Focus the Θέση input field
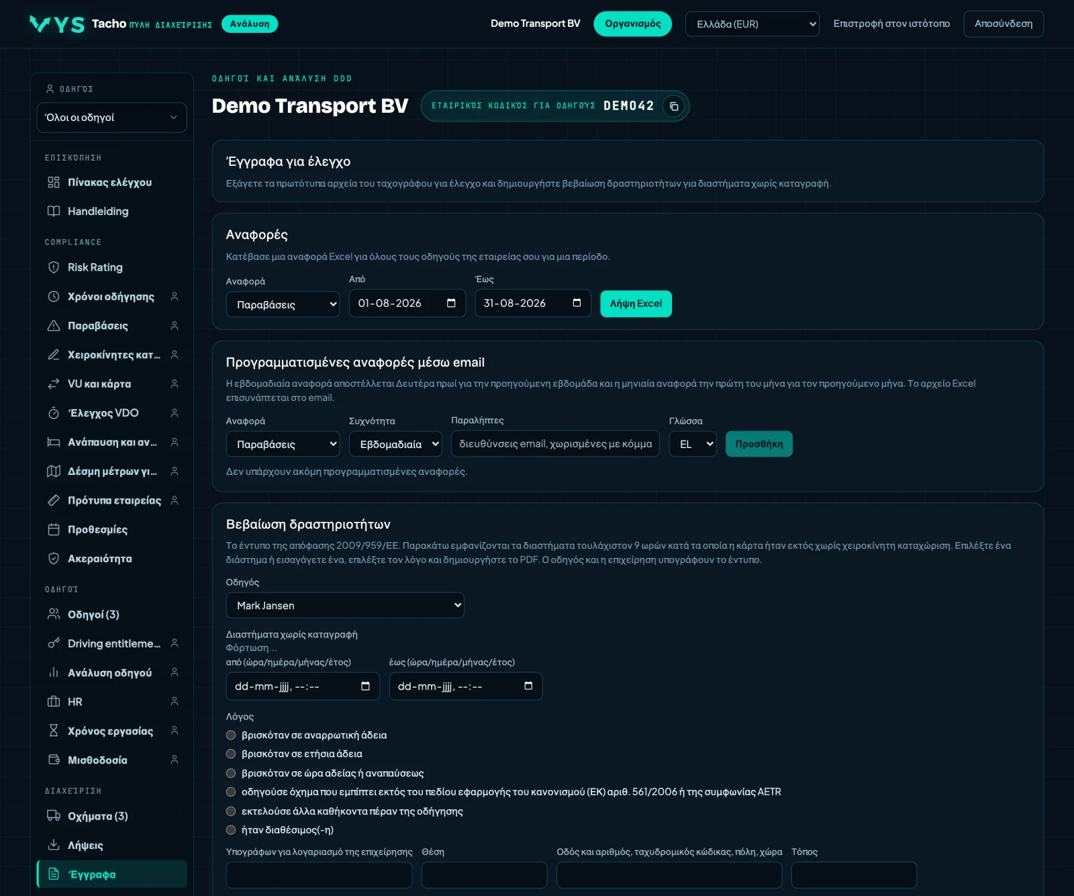The height and width of the screenshot is (896, 1074). pos(484,875)
